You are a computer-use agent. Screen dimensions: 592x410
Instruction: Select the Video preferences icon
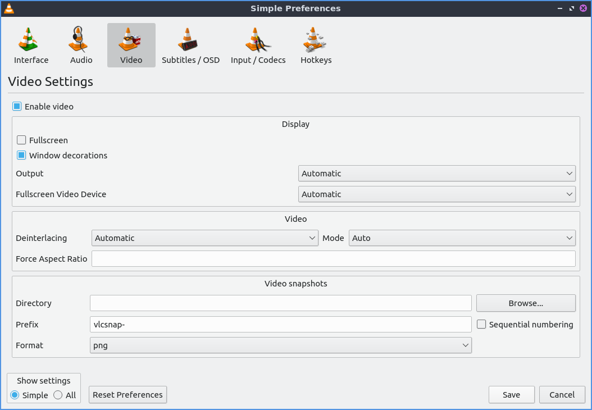(x=131, y=40)
